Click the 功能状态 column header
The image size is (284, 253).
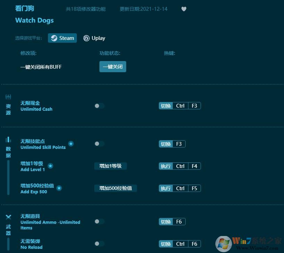click(x=110, y=53)
